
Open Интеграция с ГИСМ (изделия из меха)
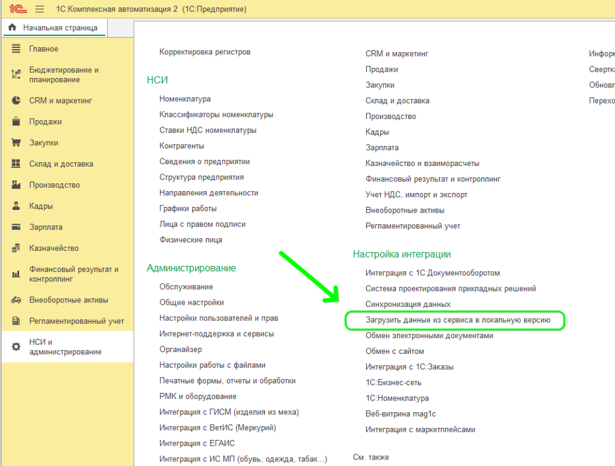229,412
